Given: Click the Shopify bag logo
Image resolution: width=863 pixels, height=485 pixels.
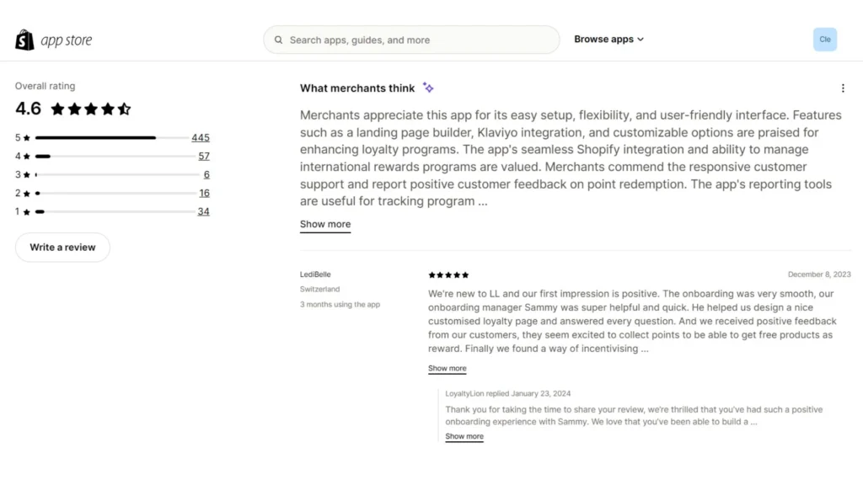Looking at the screenshot, I should [24, 39].
